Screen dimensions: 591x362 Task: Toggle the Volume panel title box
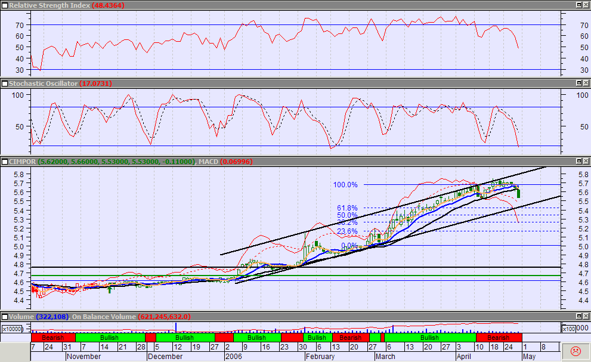point(5,316)
